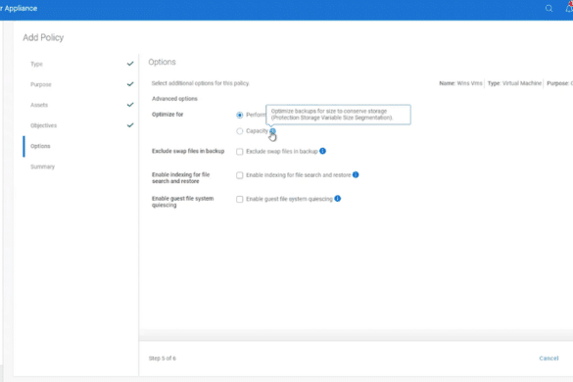Screen dimensions: 573x382
Task: Open the notifications bell icon
Action: pyautogui.click(x=569, y=8)
